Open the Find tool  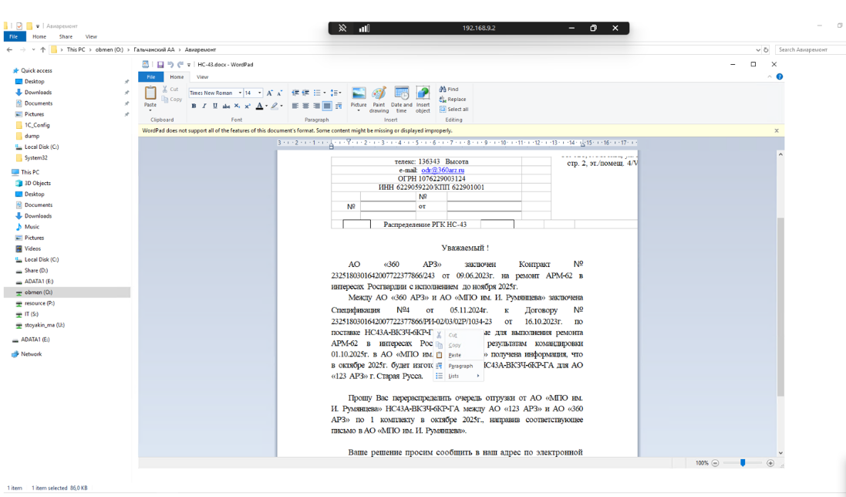449,90
